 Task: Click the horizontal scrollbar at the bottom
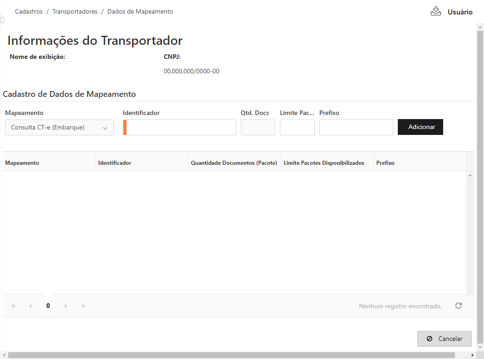(231, 355)
